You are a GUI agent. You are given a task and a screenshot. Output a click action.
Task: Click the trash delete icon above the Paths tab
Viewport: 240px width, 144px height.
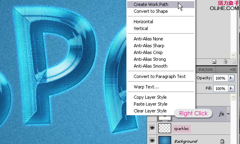click(225, 62)
